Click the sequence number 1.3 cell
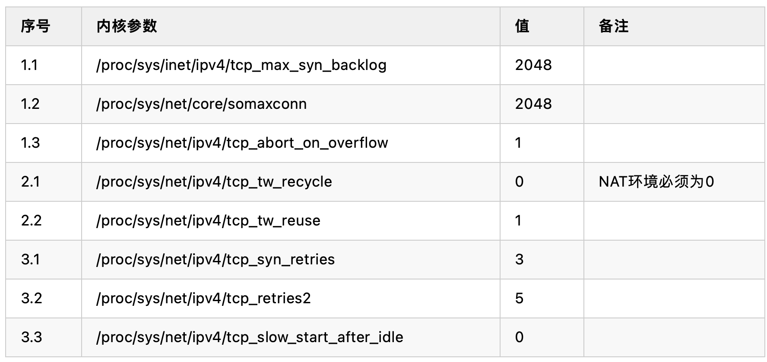767x362 pixels. coord(44,143)
